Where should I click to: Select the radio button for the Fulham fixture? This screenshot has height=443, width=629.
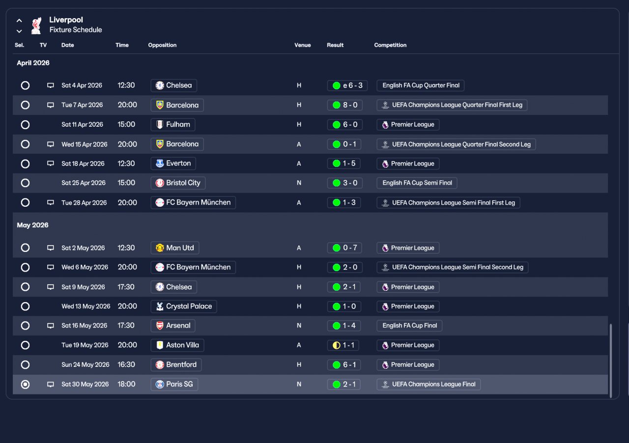point(25,125)
